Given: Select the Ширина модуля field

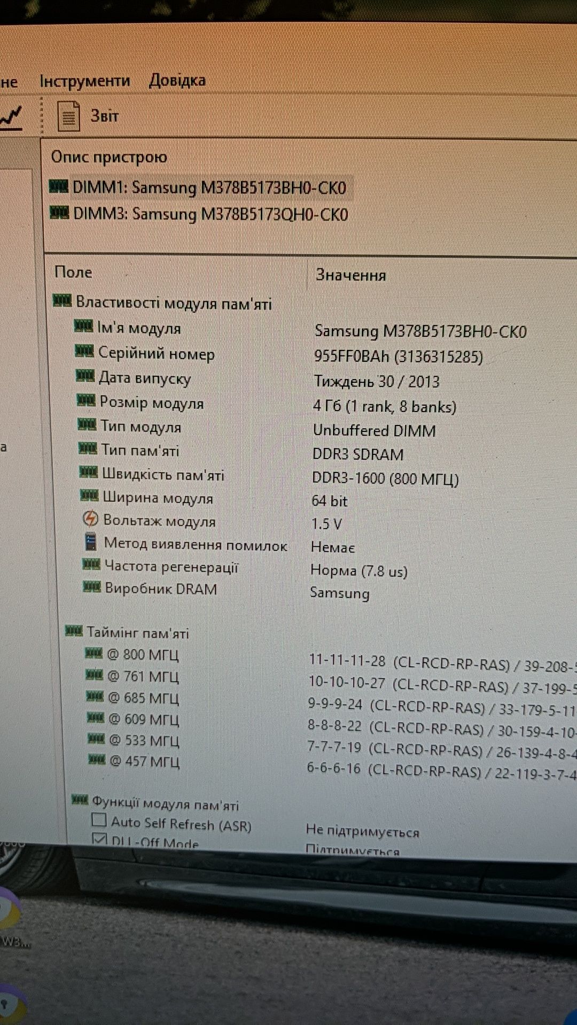Looking at the screenshot, I should (158, 498).
